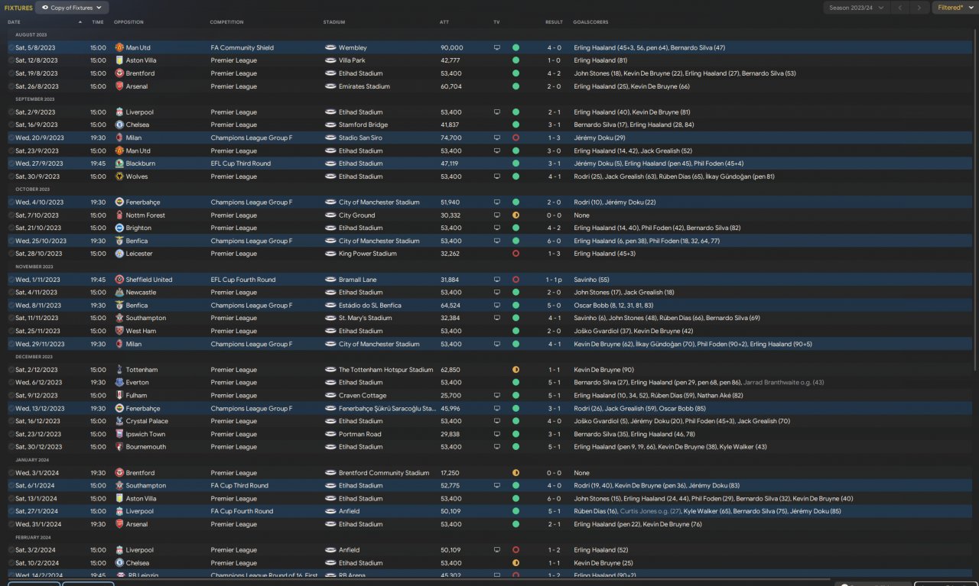Click the Everton club badge
This screenshot has height=586, width=979.
tap(119, 383)
